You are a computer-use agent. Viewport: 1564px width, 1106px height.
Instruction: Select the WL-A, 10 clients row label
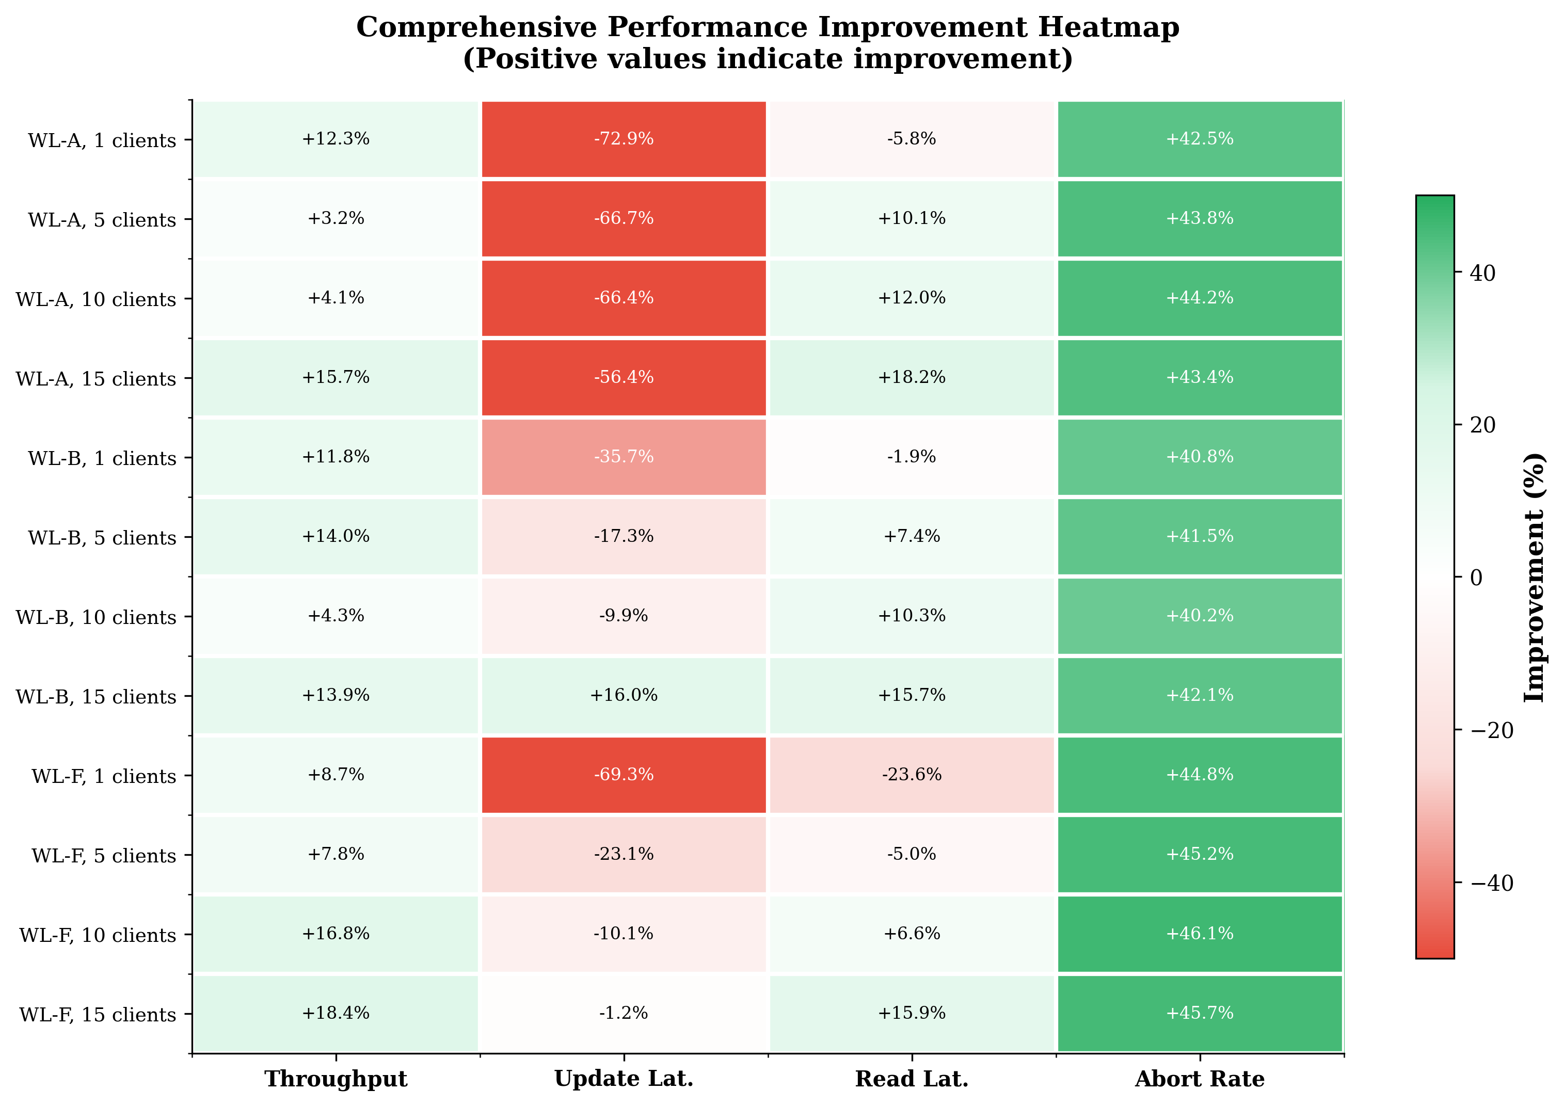click(x=96, y=300)
